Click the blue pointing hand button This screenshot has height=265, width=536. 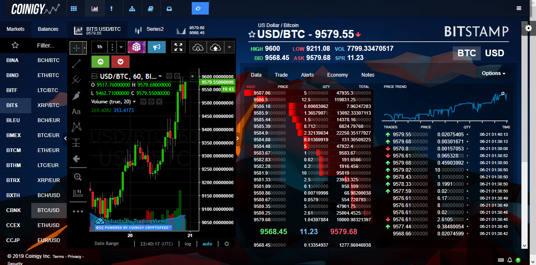point(200,8)
